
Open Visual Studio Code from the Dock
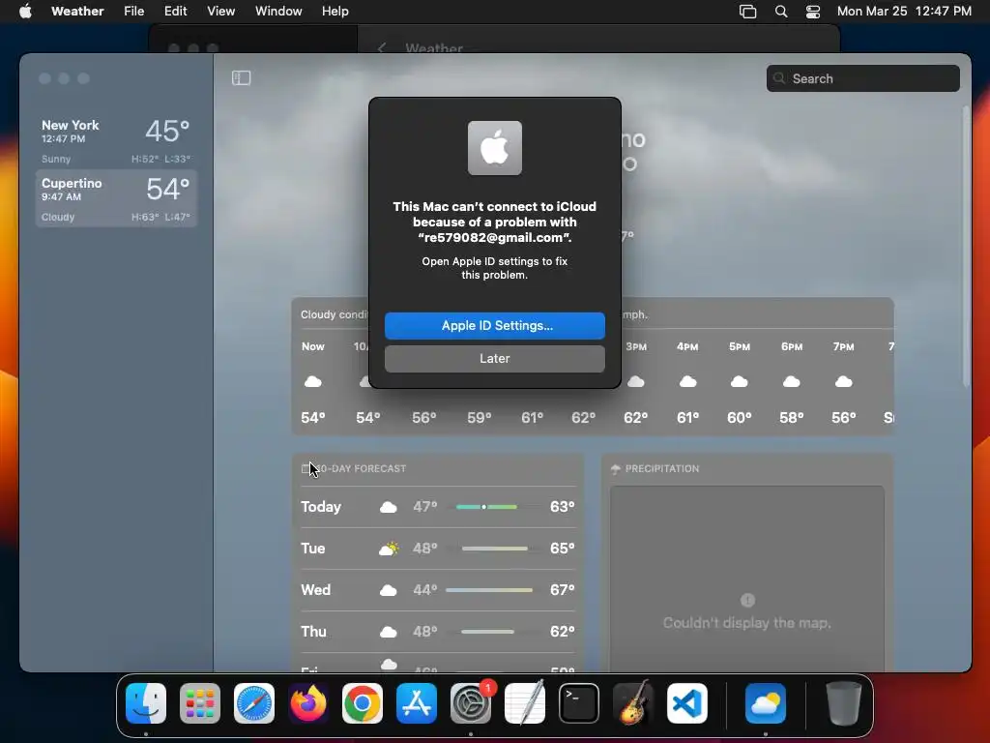[687, 703]
